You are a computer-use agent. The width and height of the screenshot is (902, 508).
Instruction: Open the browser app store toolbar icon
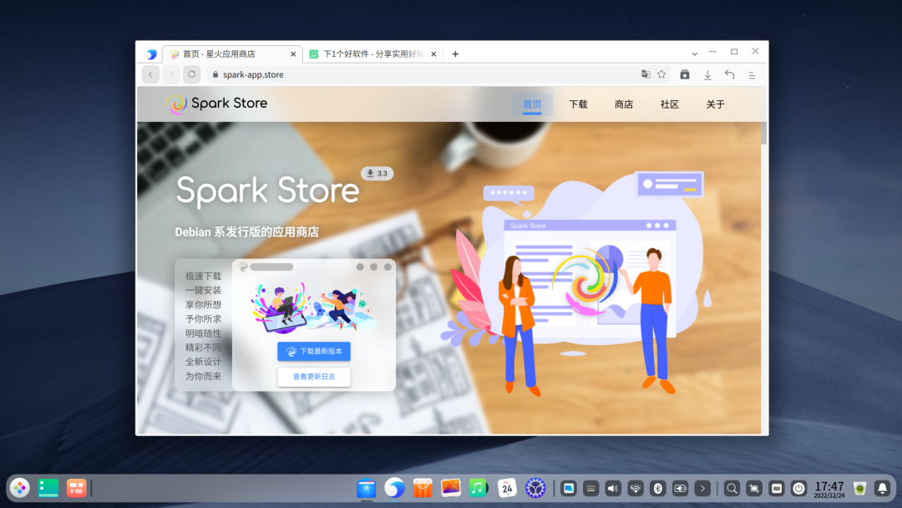click(685, 75)
